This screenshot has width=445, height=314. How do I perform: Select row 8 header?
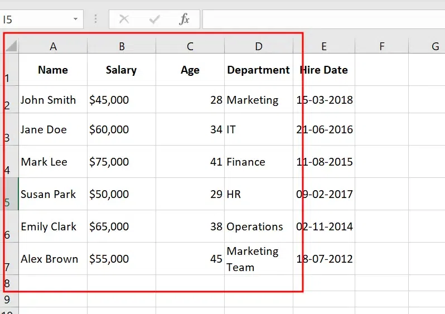click(x=8, y=283)
